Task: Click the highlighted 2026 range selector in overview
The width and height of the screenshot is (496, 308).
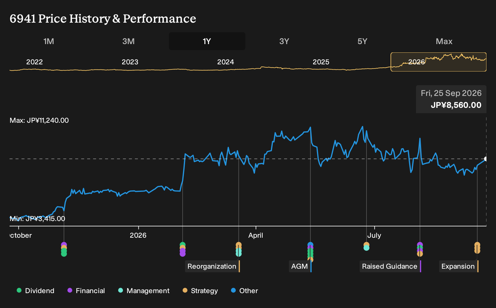Action: pyautogui.click(x=438, y=62)
